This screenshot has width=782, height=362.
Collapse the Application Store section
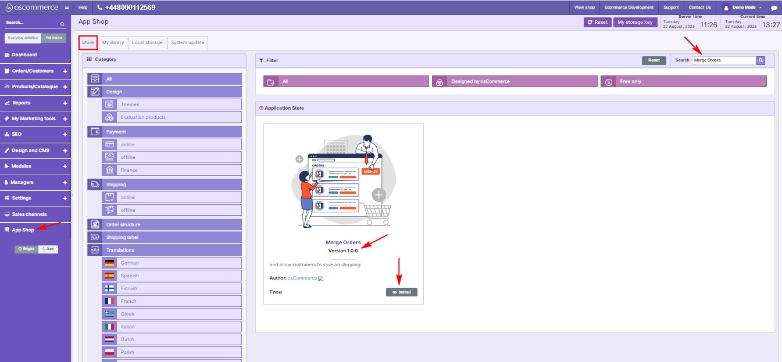[261, 108]
